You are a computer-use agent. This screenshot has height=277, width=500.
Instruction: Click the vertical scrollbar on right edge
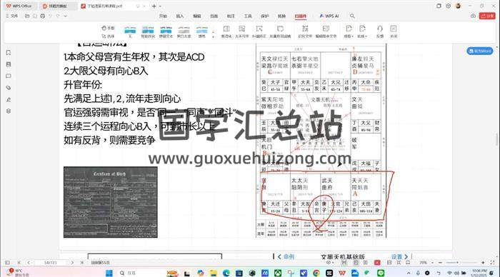497,139
